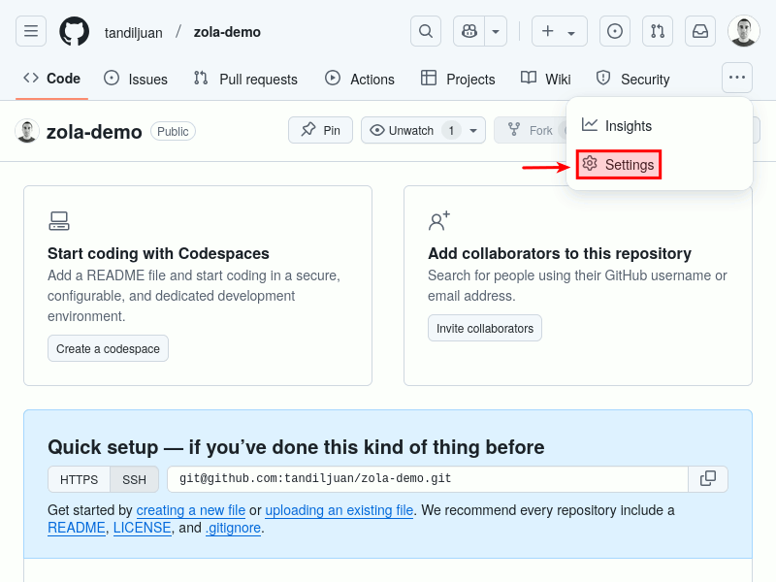This screenshot has height=582, width=776.
Task: Open the search magnifier button
Action: [426, 31]
